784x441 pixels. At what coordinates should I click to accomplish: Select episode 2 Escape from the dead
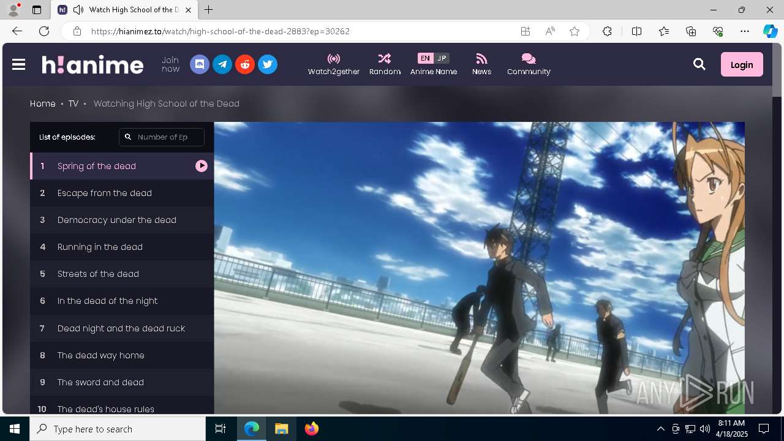[x=122, y=193]
